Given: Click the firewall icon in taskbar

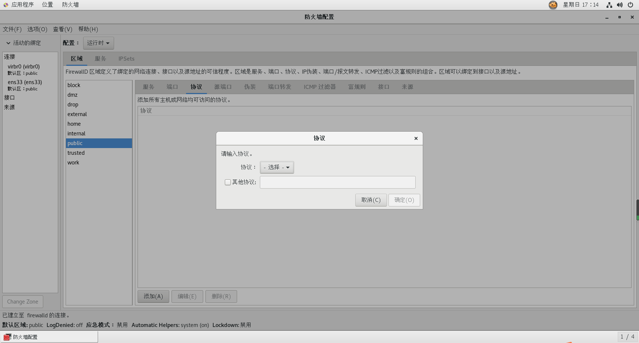Looking at the screenshot, I should point(7,337).
